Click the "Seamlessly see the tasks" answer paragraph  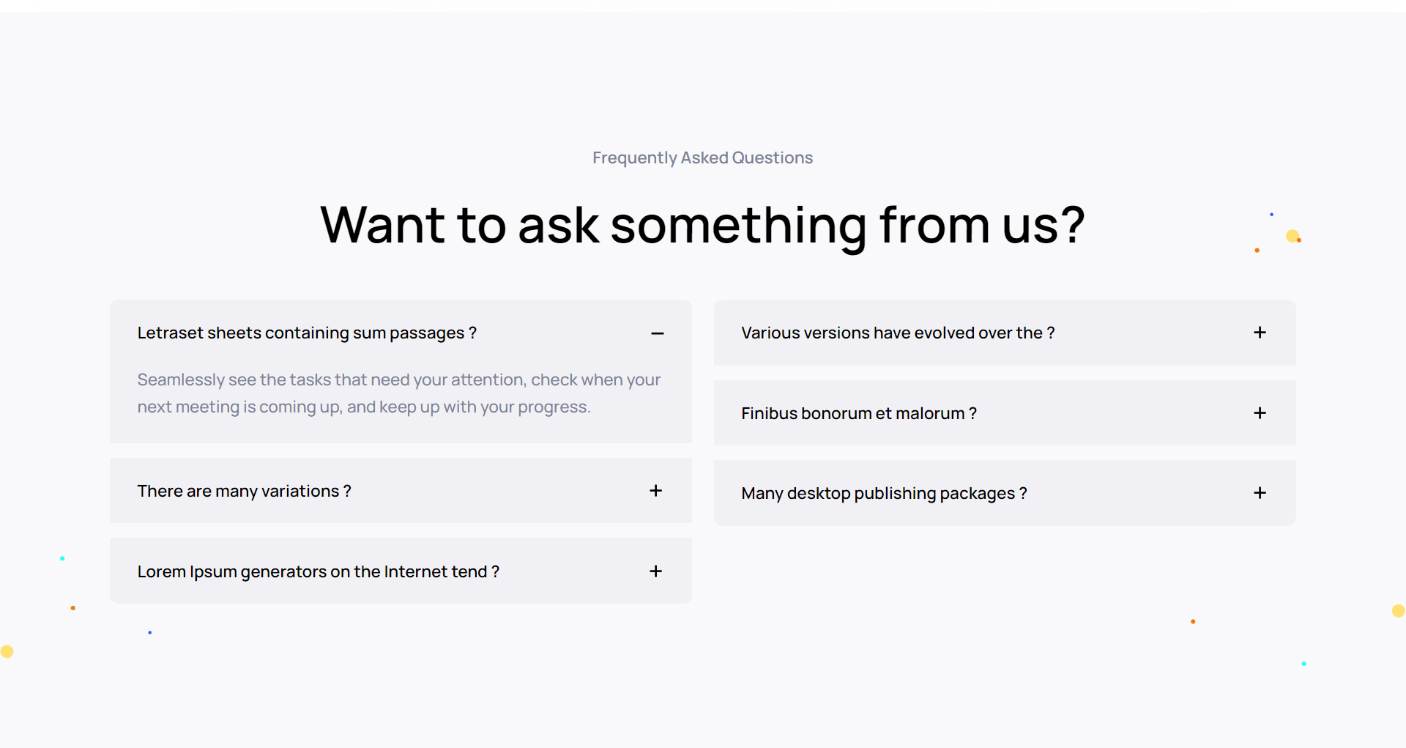pyautogui.click(x=398, y=393)
